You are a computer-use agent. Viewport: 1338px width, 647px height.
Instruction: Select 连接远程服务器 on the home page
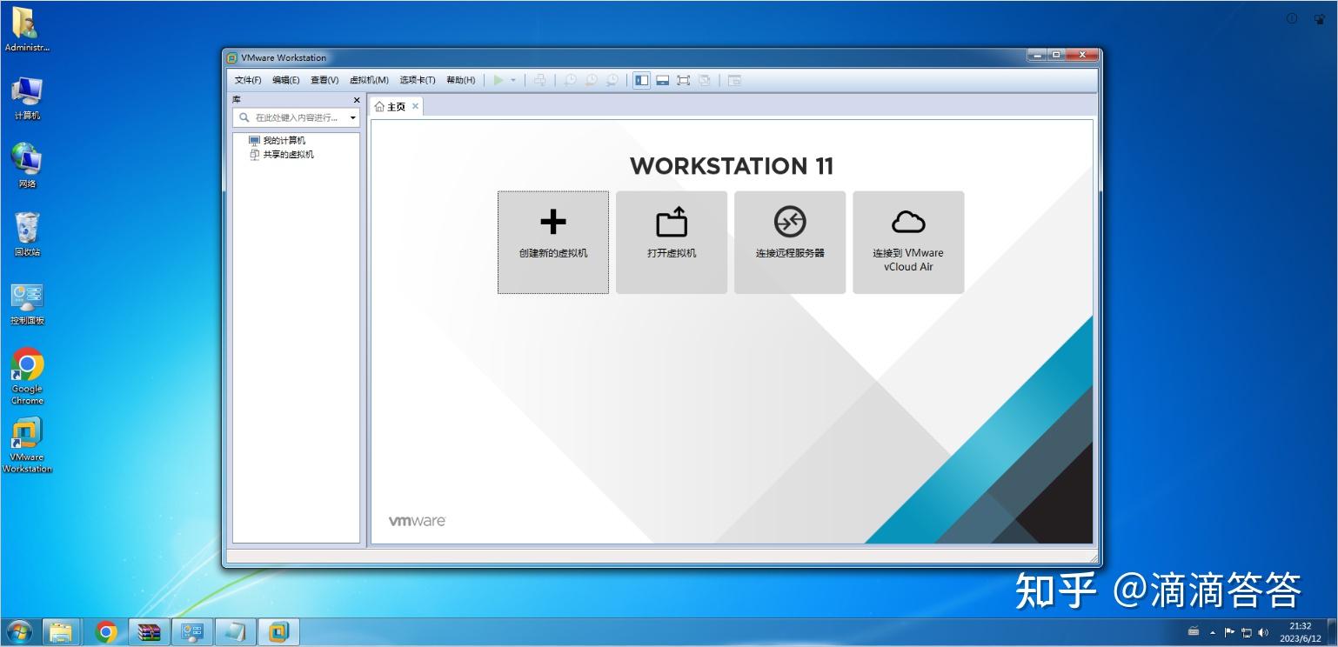pyautogui.click(x=789, y=242)
